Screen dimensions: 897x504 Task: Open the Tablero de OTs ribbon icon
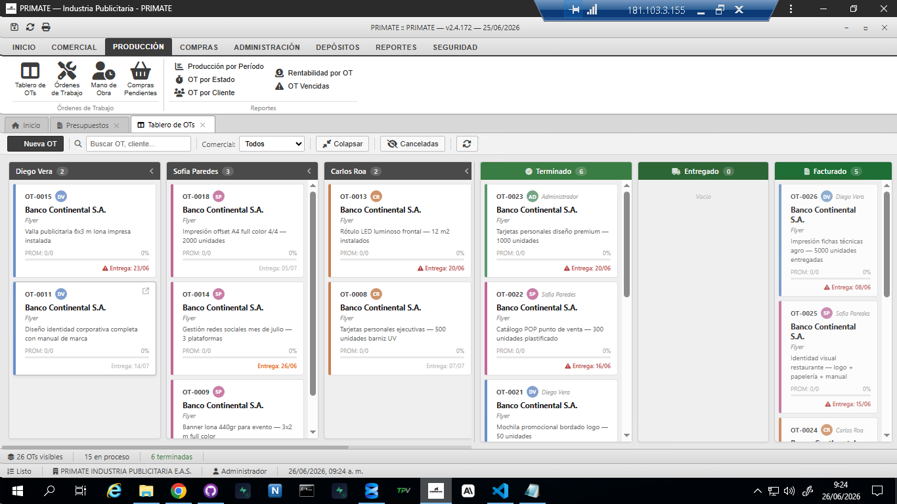30,79
